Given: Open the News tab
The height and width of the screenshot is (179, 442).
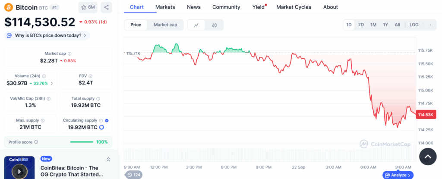Looking at the screenshot, I should click(x=194, y=7).
